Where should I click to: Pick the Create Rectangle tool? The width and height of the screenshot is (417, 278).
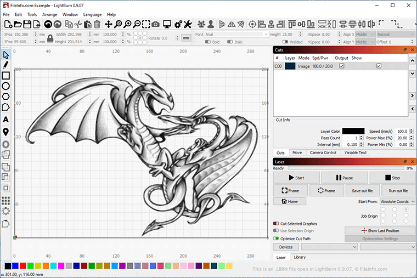point(5,76)
